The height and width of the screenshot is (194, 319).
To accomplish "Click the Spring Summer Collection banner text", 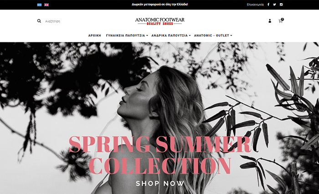I will [x=160, y=155].
